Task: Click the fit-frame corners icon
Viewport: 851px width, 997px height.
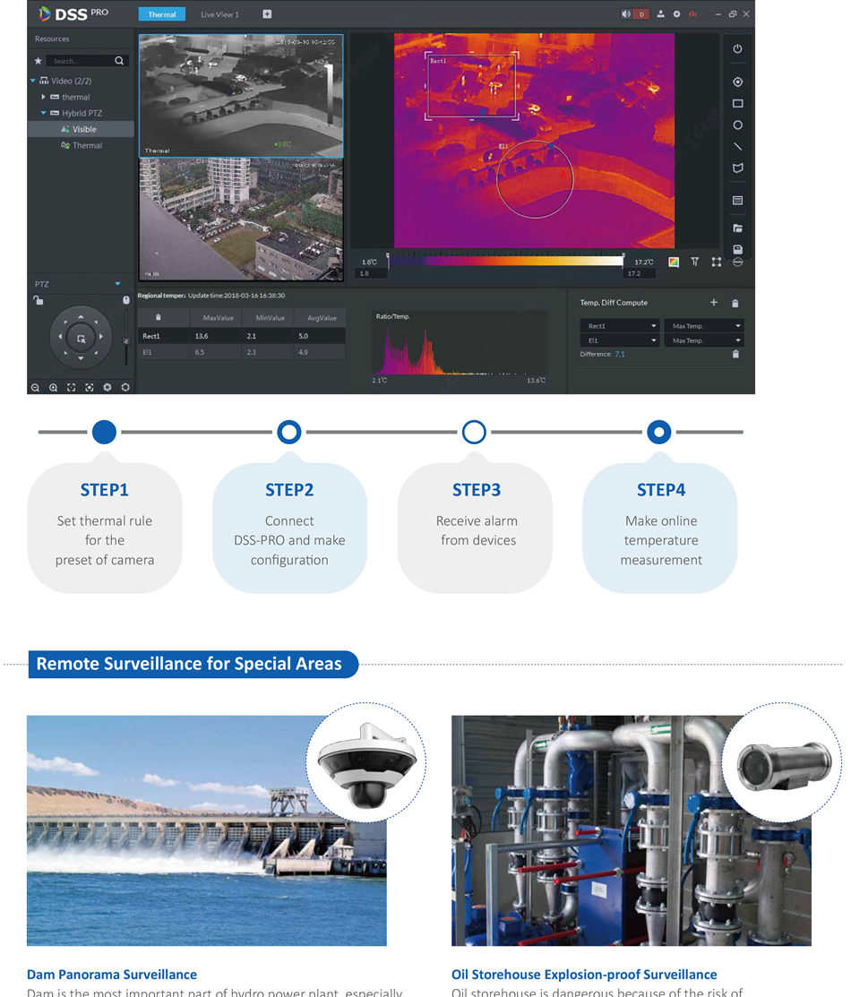Action: 716,262
